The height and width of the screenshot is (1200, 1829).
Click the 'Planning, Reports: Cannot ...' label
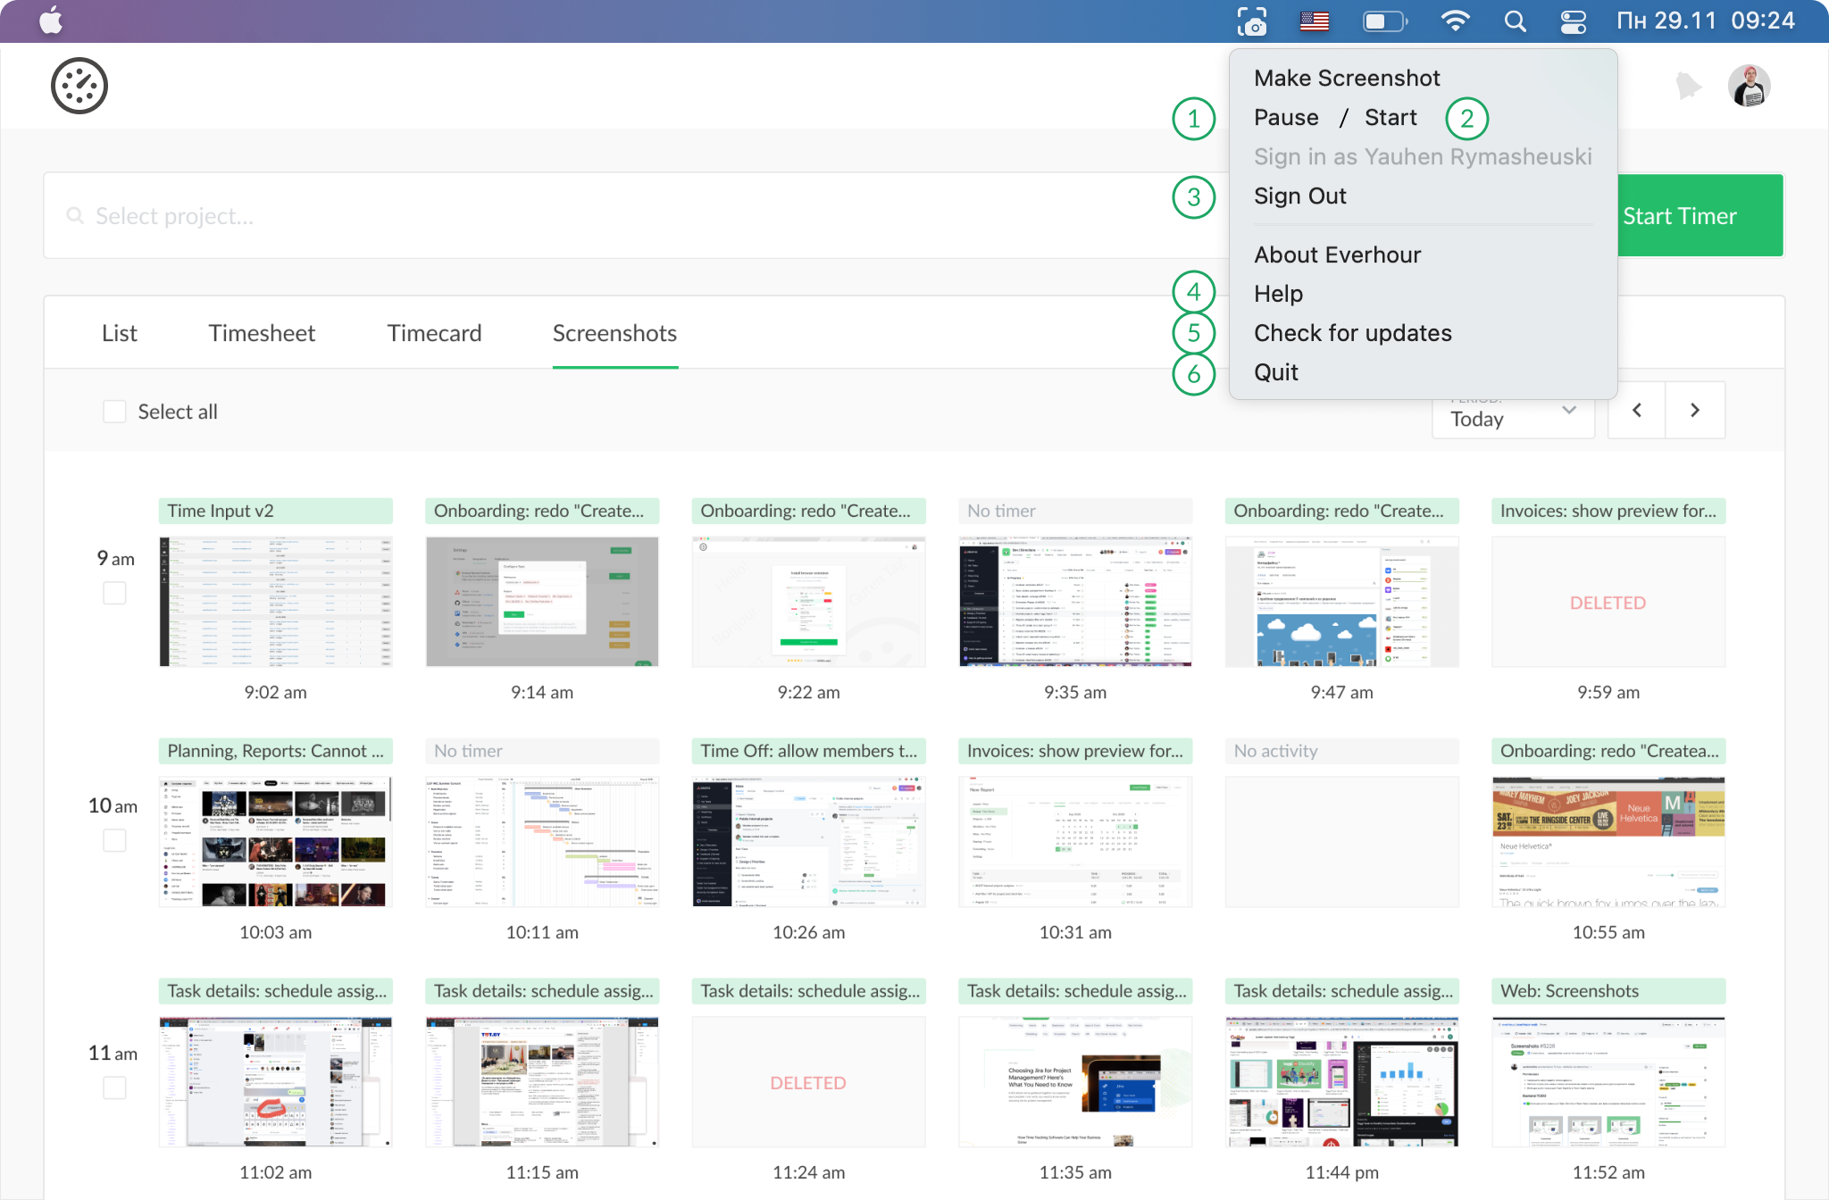pos(276,751)
